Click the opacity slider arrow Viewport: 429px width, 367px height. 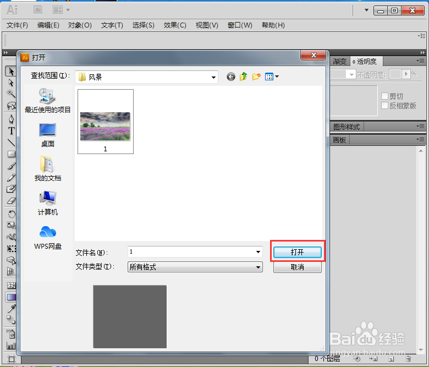coord(406,74)
